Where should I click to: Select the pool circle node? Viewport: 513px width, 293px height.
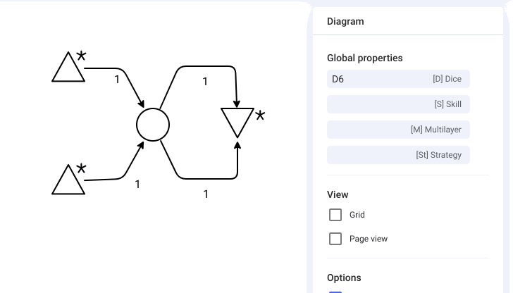click(153, 125)
